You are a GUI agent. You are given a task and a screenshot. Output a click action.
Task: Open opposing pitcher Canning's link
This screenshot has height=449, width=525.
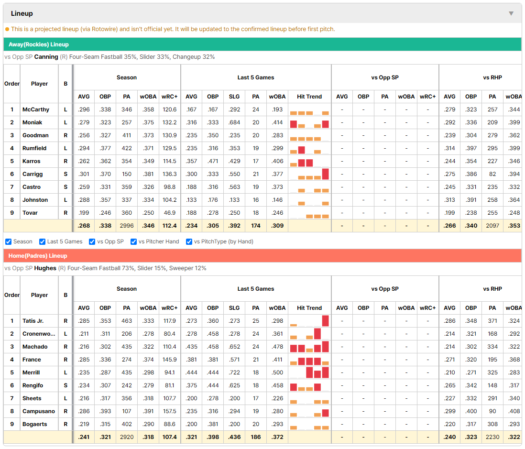pyautogui.click(x=46, y=57)
